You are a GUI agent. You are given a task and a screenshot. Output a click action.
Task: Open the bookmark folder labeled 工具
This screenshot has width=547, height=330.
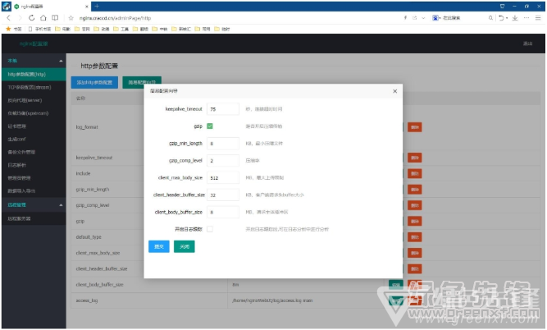pyautogui.click(x=121, y=29)
